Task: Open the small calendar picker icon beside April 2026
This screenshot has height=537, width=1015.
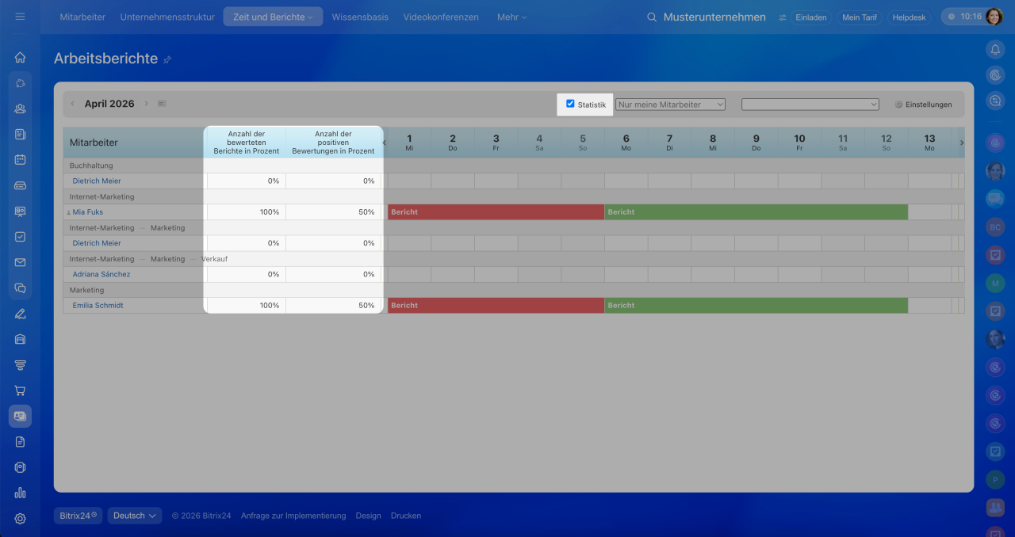Action: pyautogui.click(x=162, y=104)
